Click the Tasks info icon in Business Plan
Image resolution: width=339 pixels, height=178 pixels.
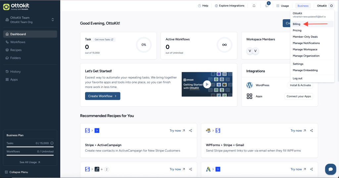coord(52,143)
